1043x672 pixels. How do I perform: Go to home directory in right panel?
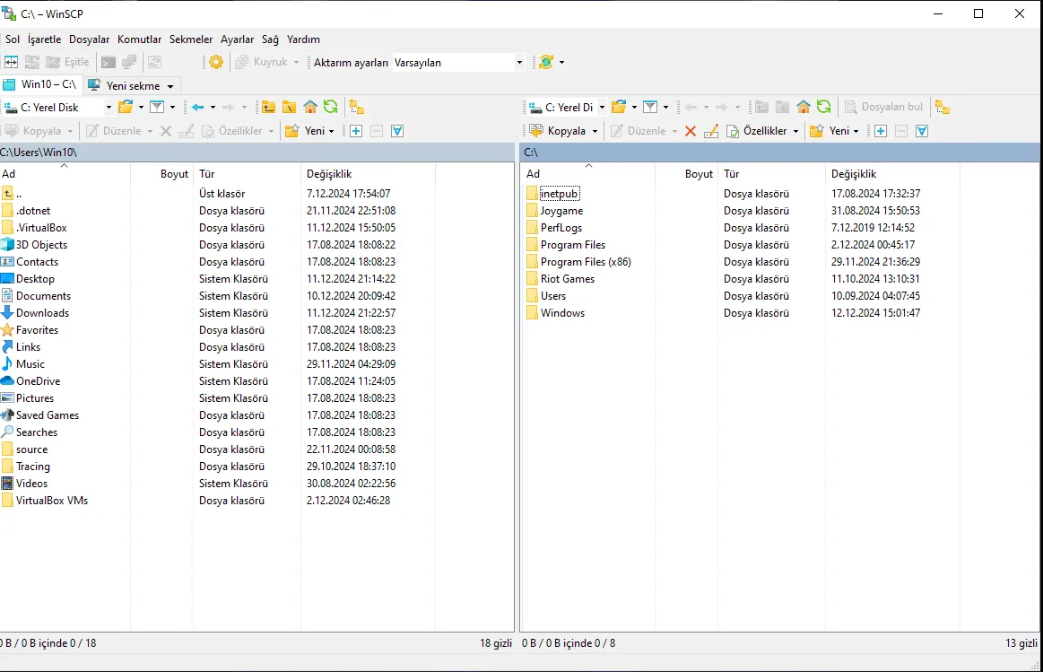coord(804,107)
